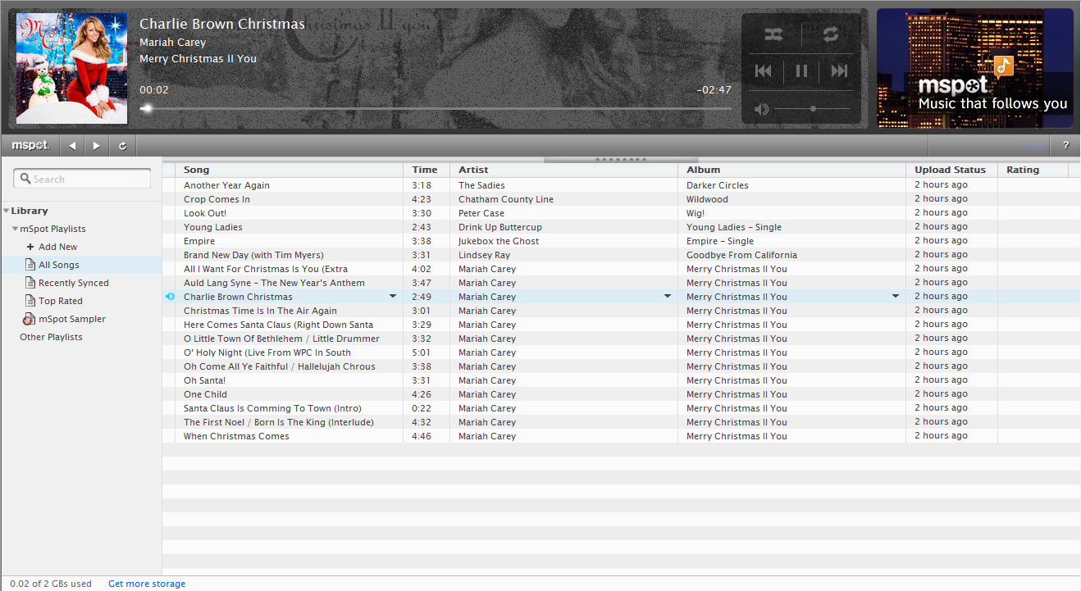Open help with the question mark icon
The width and height of the screenshot is (1081, 591).
1065,146
